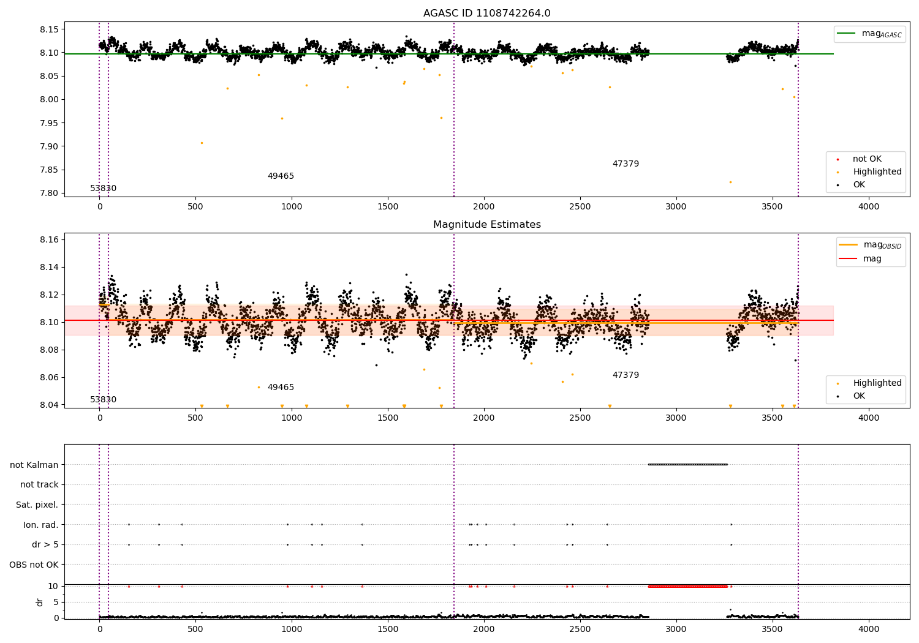The height and width of the screenshot is (643, 919).
Task: Click annotation '53830' in Magnitude Estimates plot
Action: pos(103,400)
